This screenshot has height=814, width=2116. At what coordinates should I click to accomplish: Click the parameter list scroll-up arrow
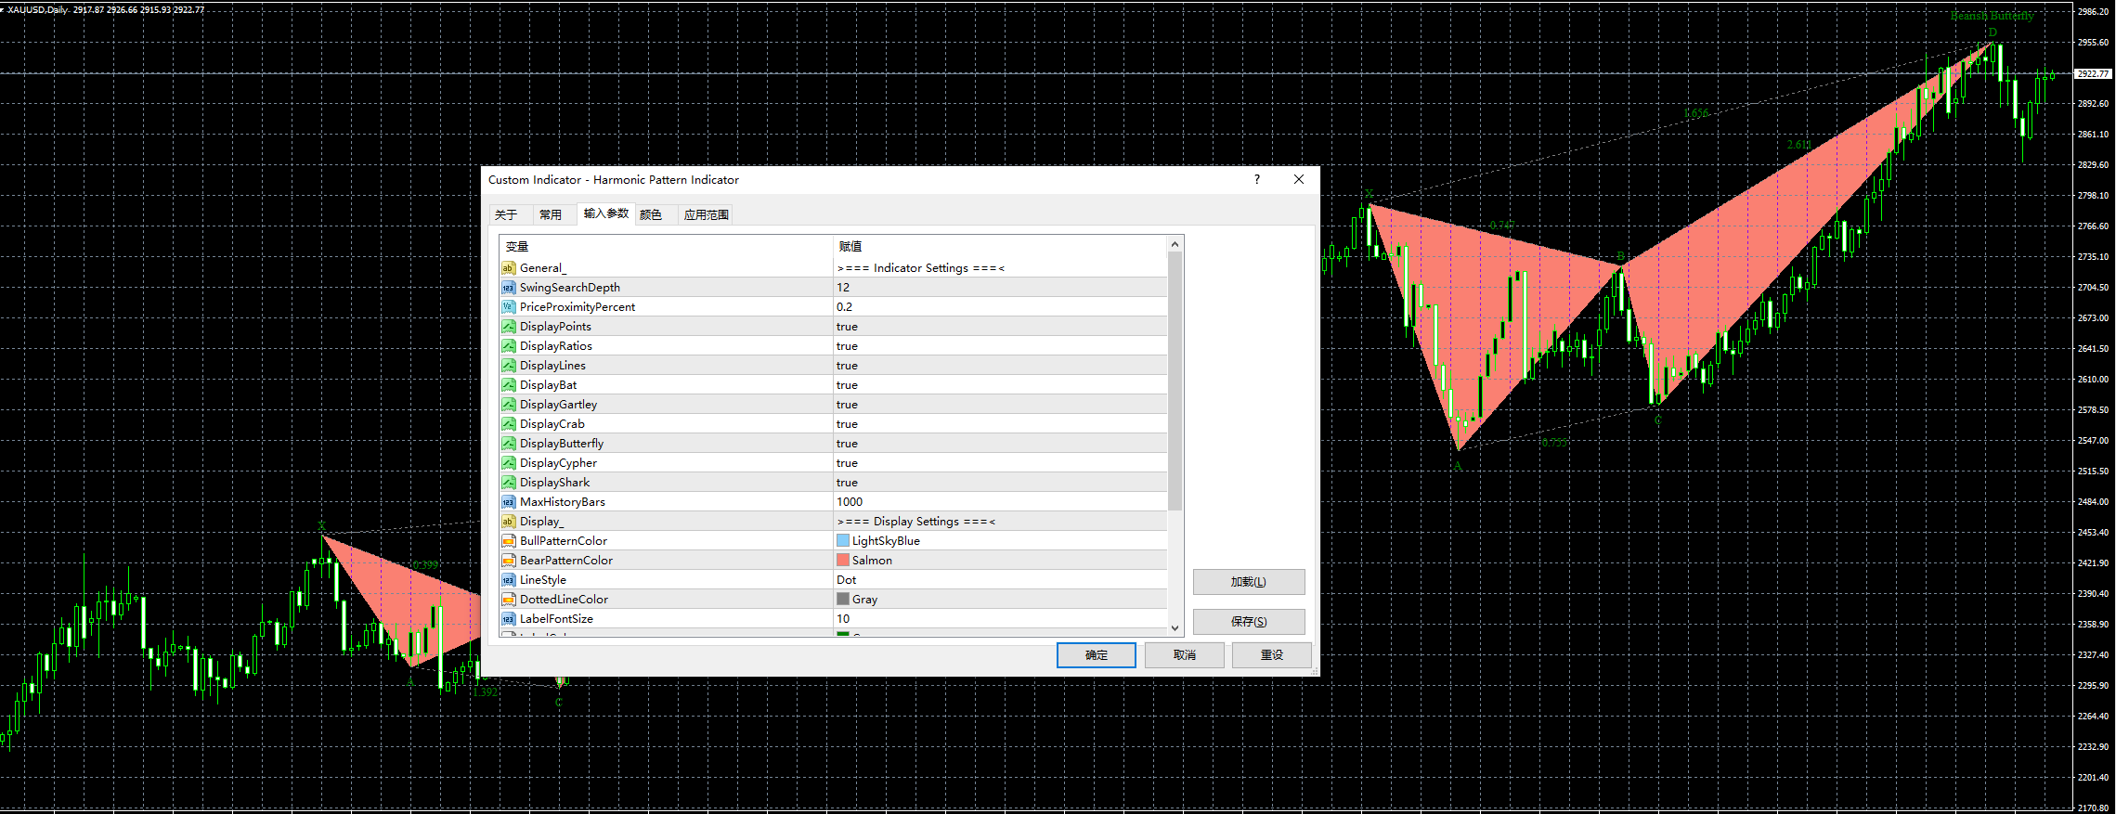point(1175,245)
